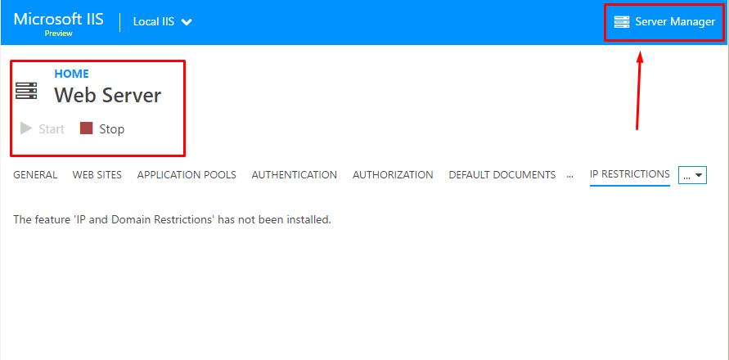The height and width of the screenshot is (360, 729).
Task: Click the Web Server heading title
Action: click(x=108, y=96)
